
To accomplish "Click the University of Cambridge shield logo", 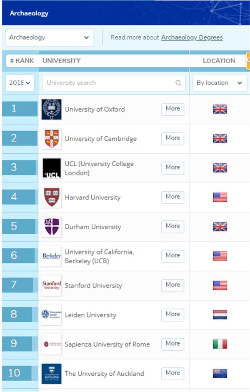I will coord(52,139).
